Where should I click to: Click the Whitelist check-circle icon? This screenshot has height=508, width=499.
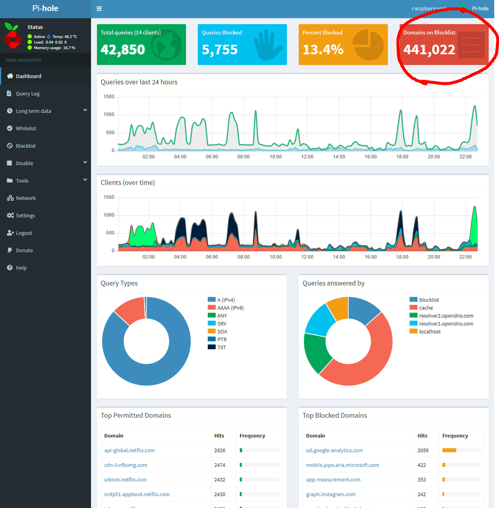[x=10, y=128]
